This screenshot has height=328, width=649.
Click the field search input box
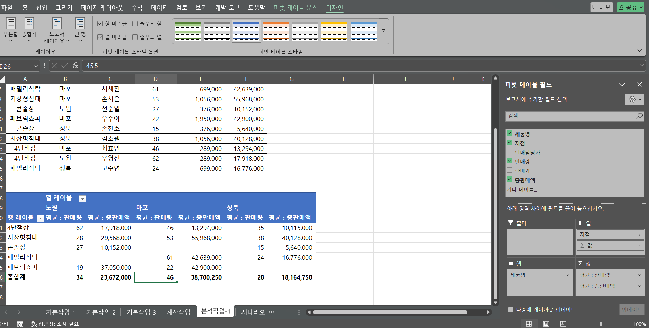[570, 116]
